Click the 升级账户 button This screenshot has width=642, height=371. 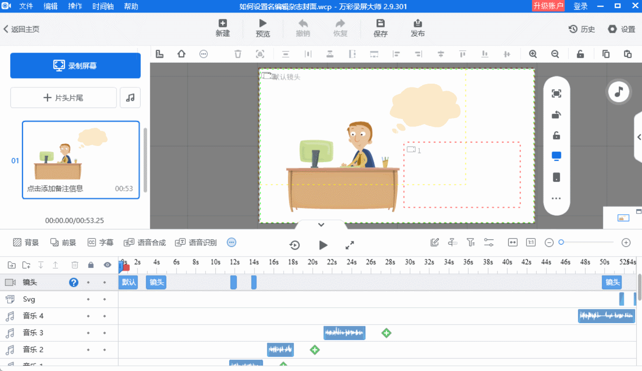coord(548,6)
